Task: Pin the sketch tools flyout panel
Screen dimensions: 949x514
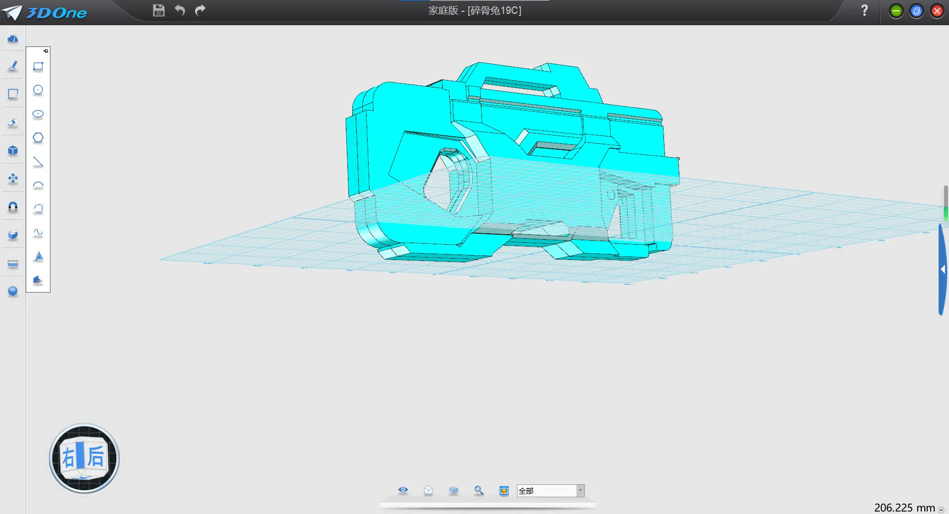Action: point(46,51)
